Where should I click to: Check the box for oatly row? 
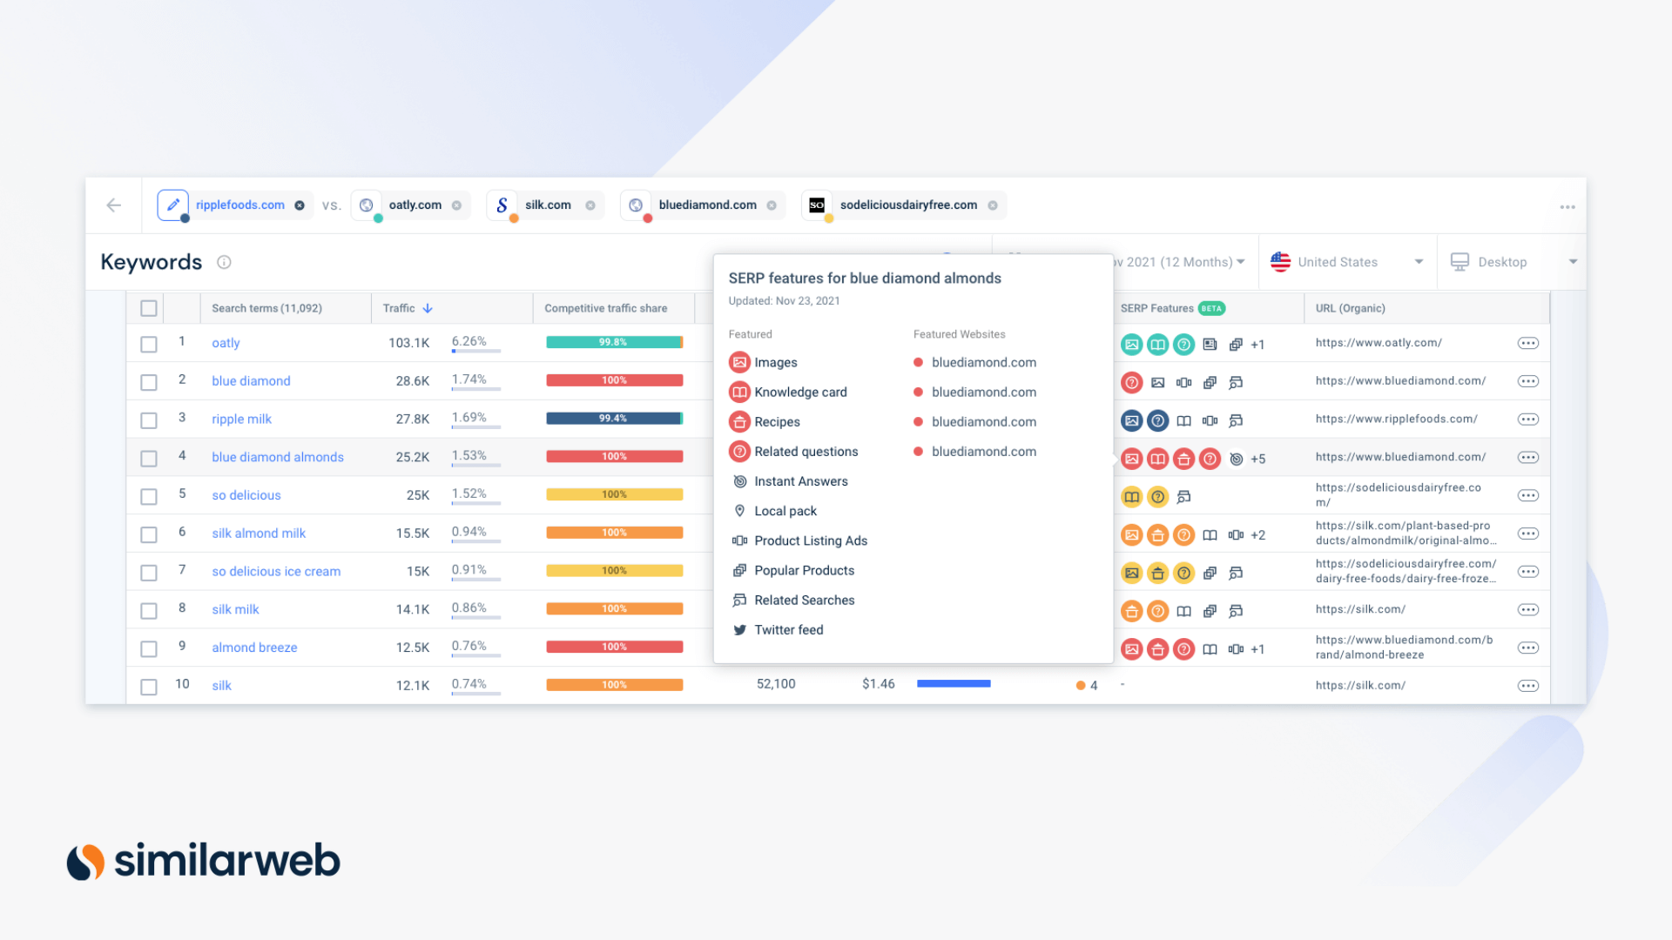149,344
